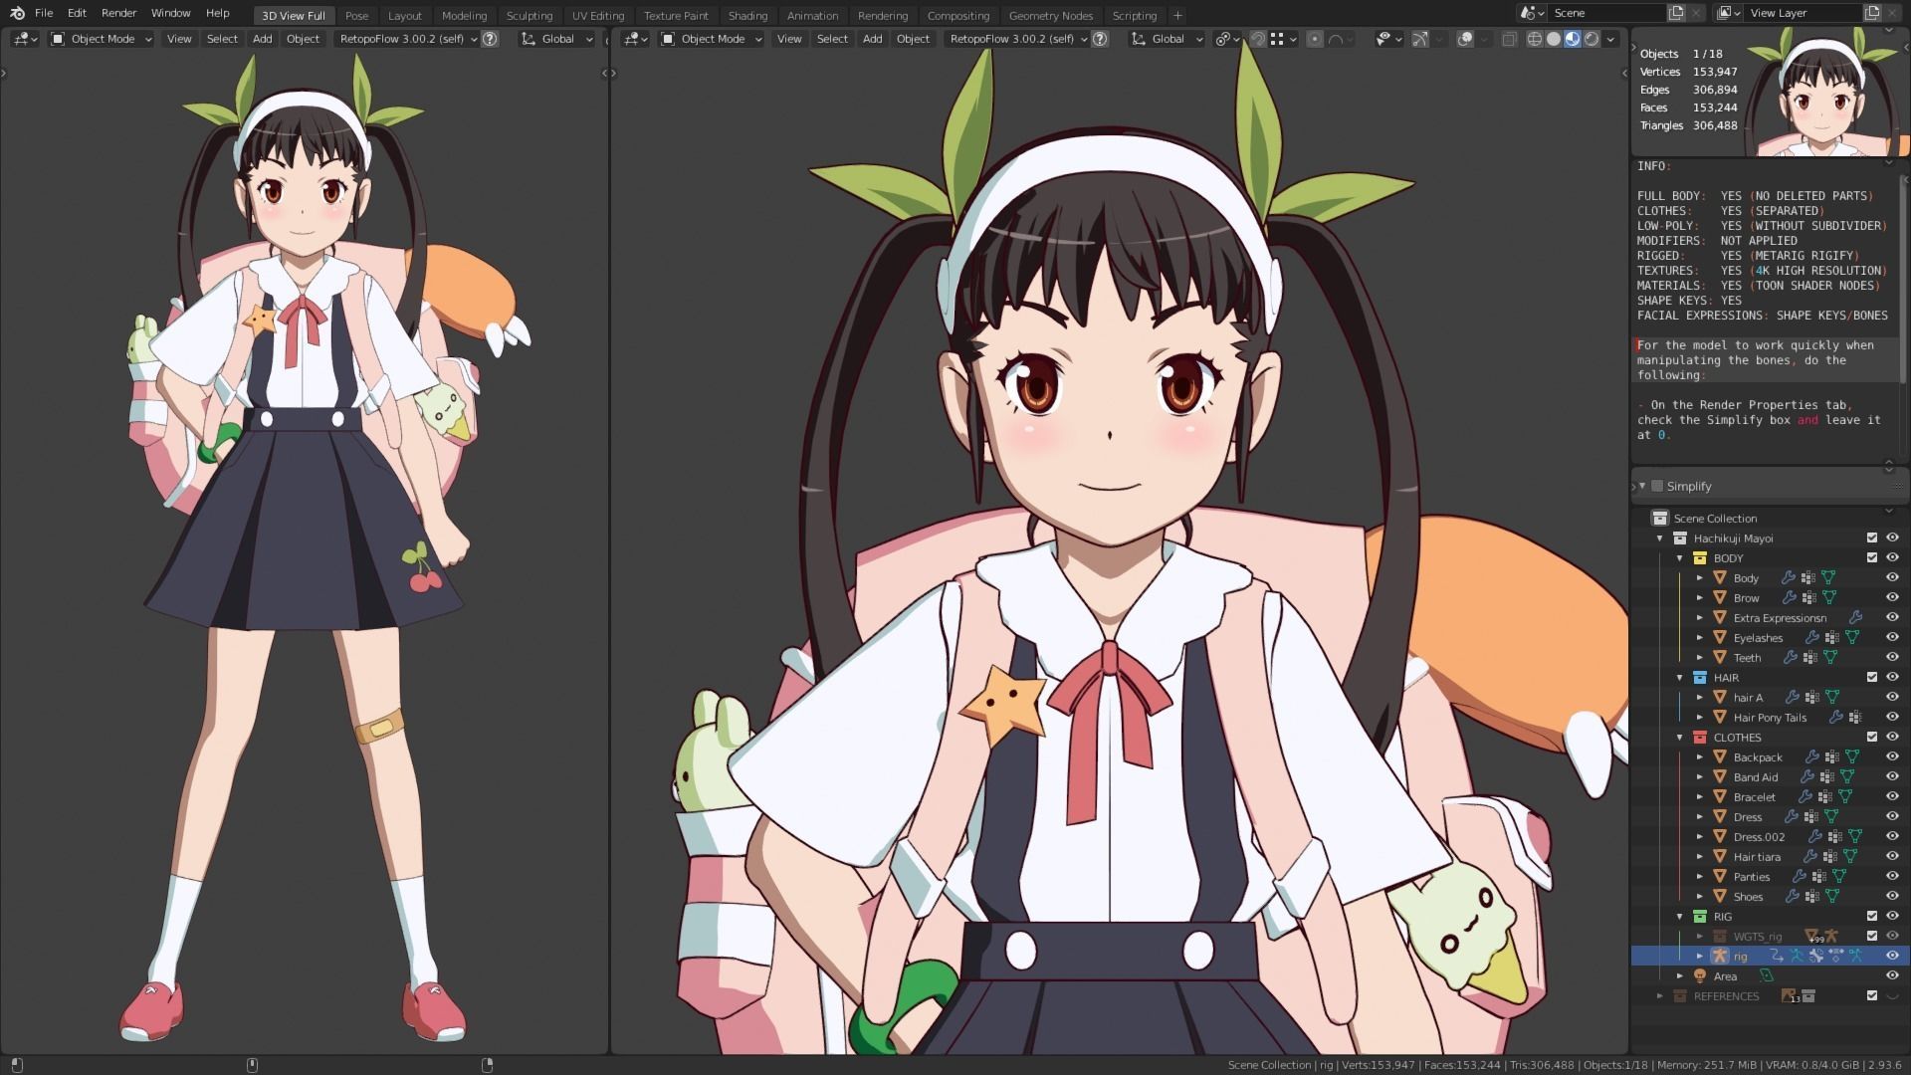
Task: Click the scene browse icon
Action: [1531, 13]
